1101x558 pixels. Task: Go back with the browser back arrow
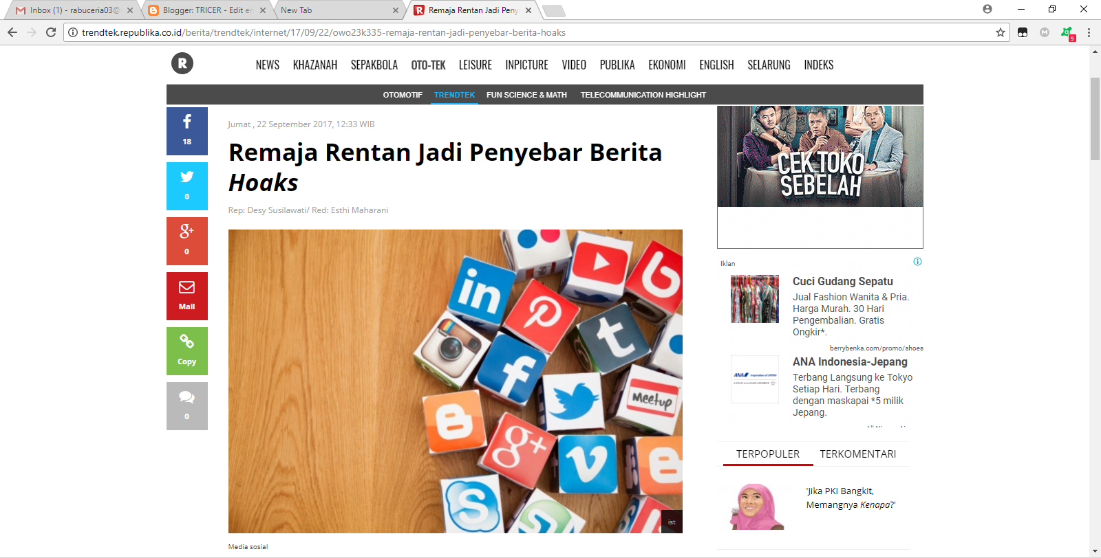tap(12, 32)
